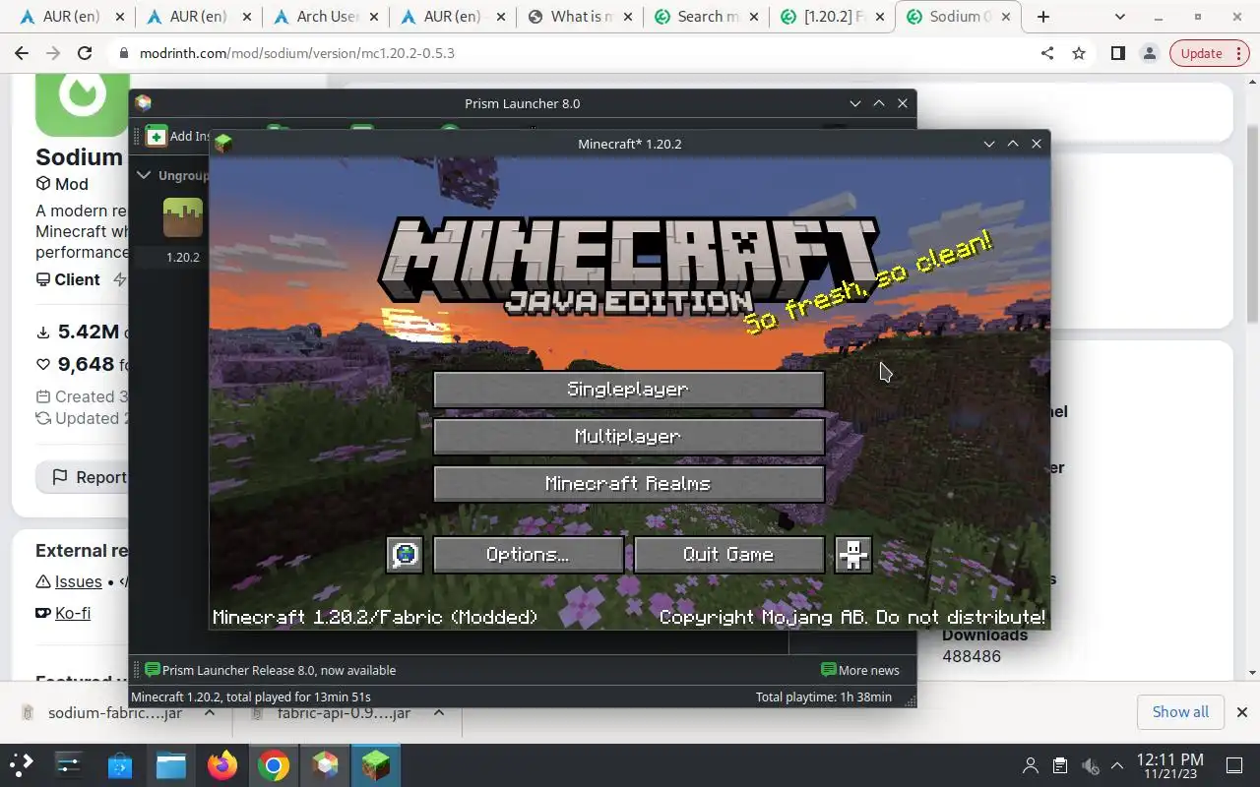Open the clock and calendar
The width and height of the screenshot is (1260, 787).
tap(1169, 765)
